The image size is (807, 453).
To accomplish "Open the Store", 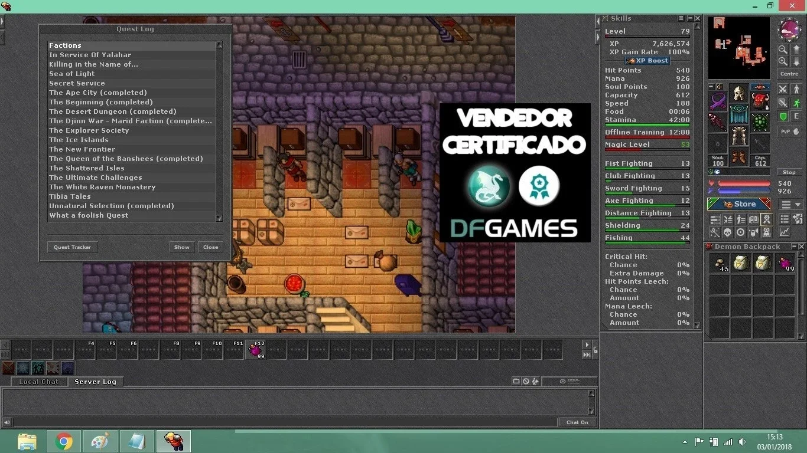I will tap(739, 204).
